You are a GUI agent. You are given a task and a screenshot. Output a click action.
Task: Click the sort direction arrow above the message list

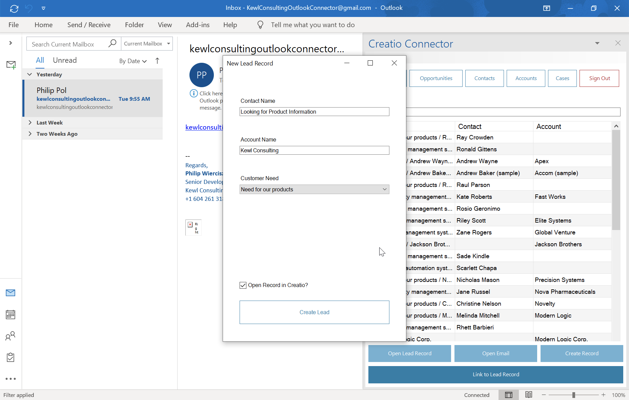157,61
